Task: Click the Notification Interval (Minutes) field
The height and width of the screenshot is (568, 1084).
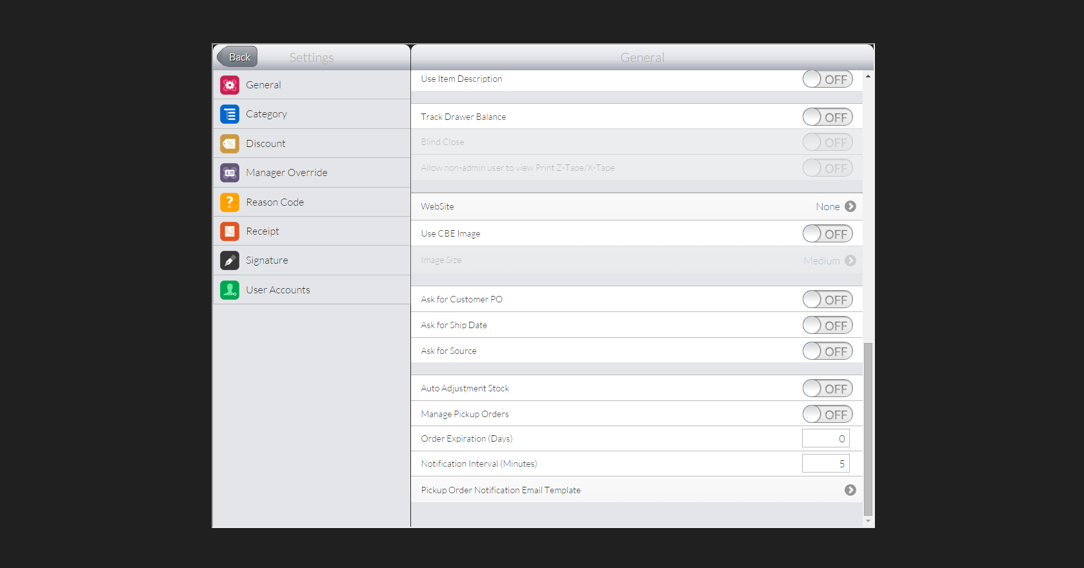Action: pyautogui.click(x=825, y=464)
